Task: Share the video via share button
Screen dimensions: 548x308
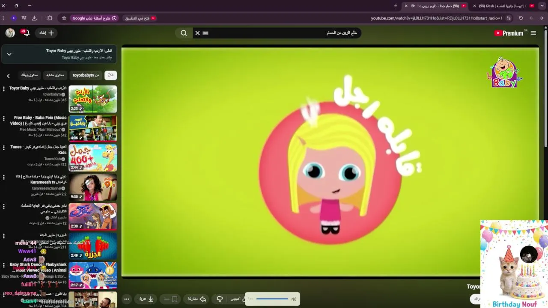Action: (197, 299)
